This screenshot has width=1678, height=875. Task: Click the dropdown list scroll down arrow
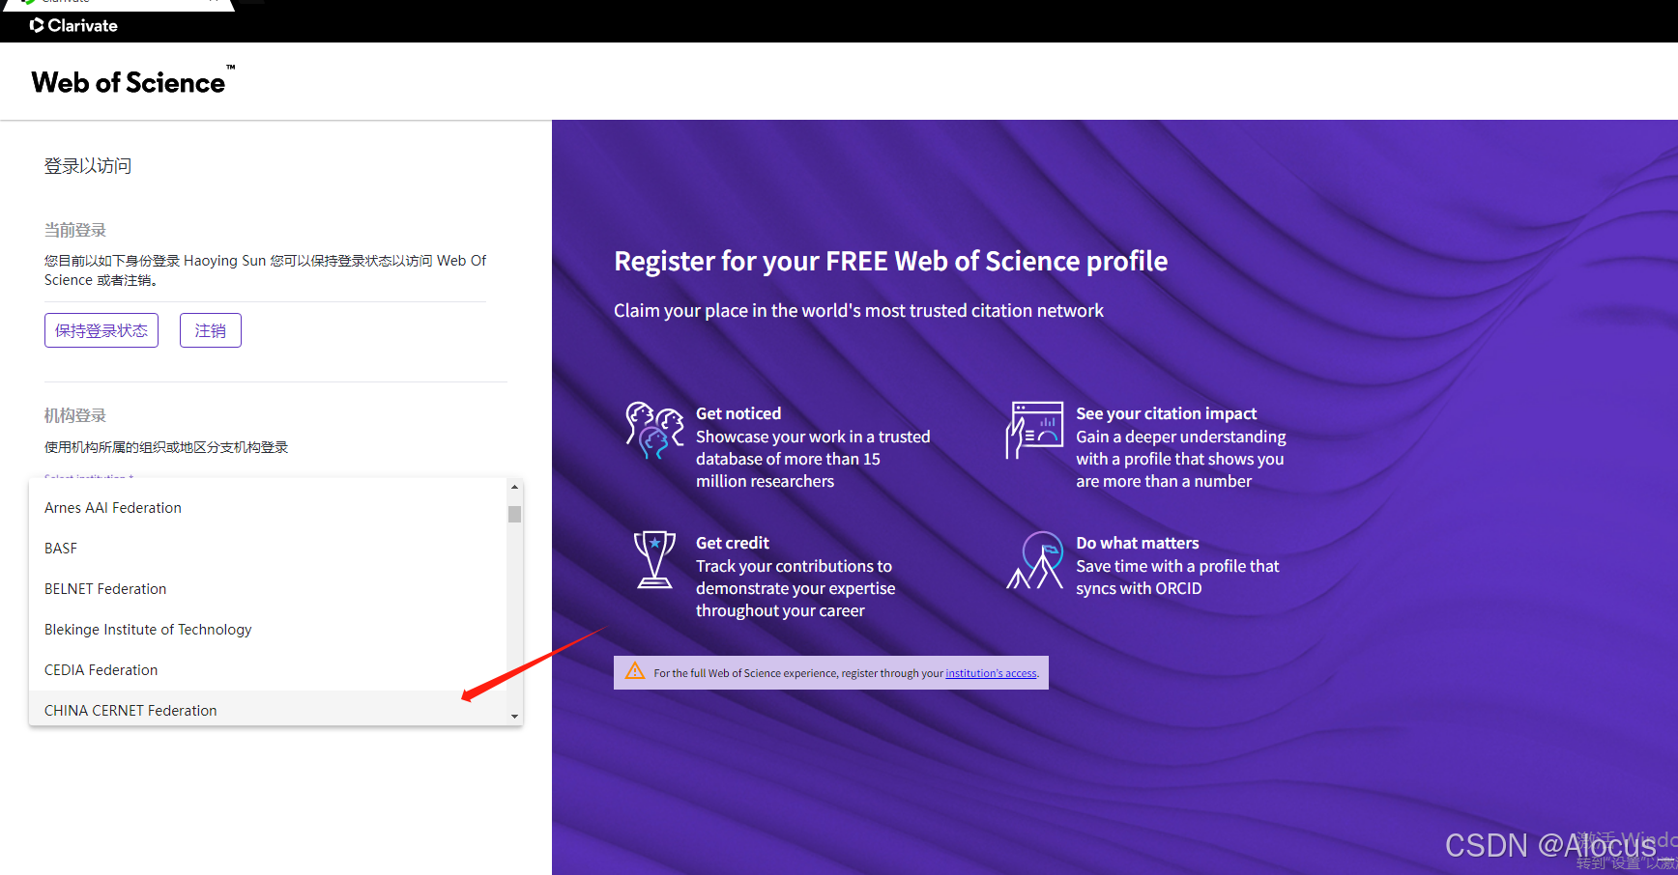coord(514,717)
